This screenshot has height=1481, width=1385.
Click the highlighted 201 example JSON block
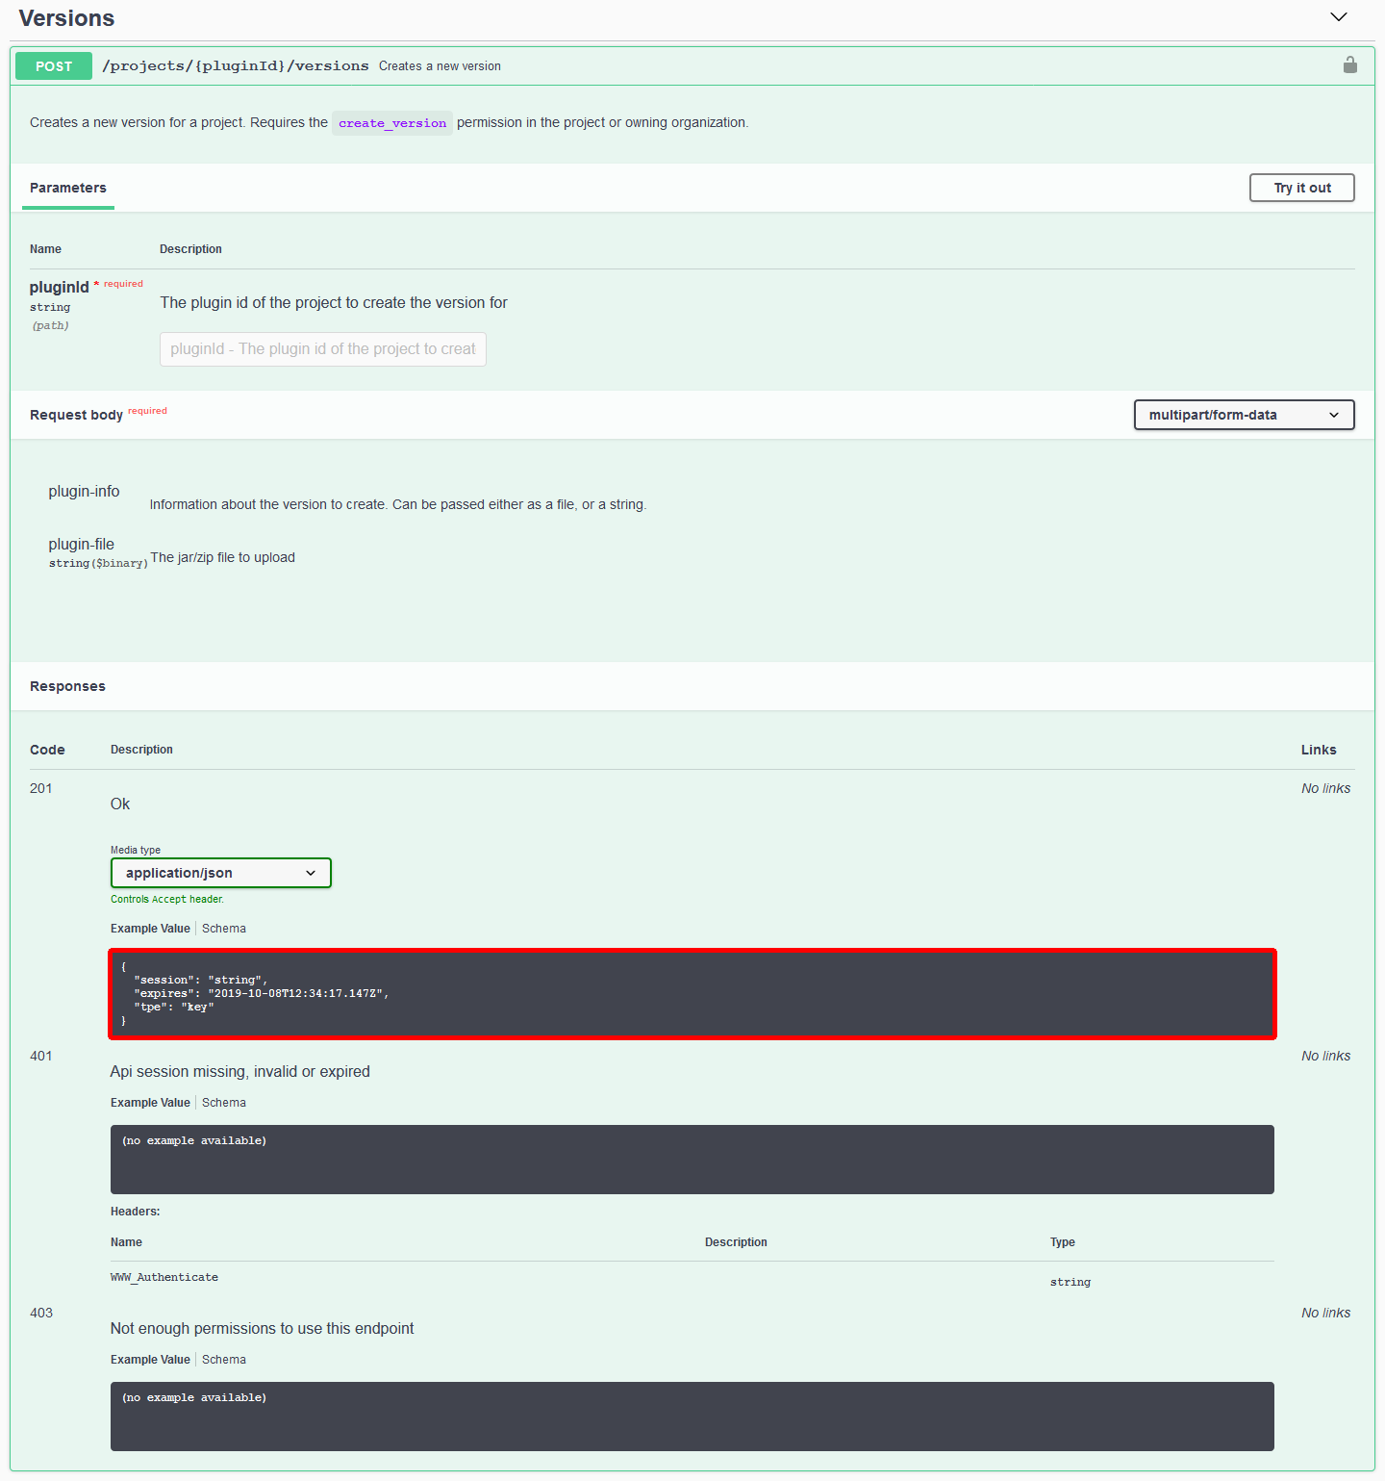[692, 994]
